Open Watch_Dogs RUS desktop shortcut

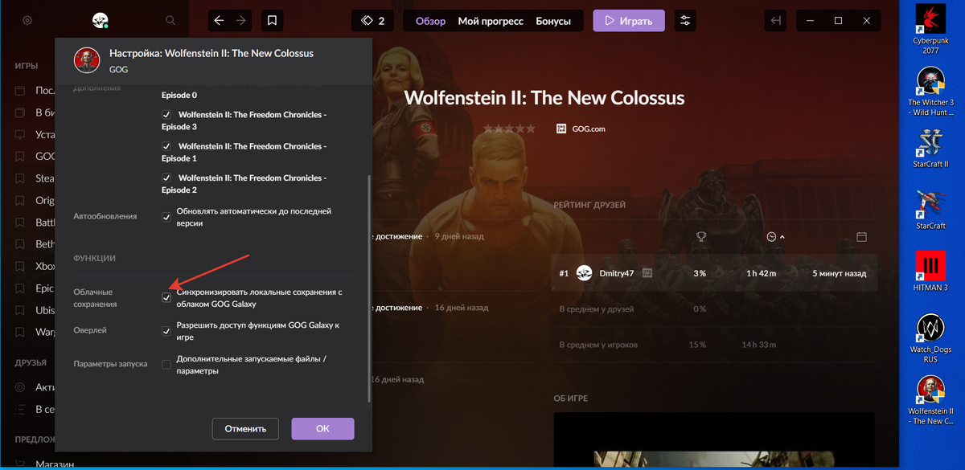click(930, 337)
